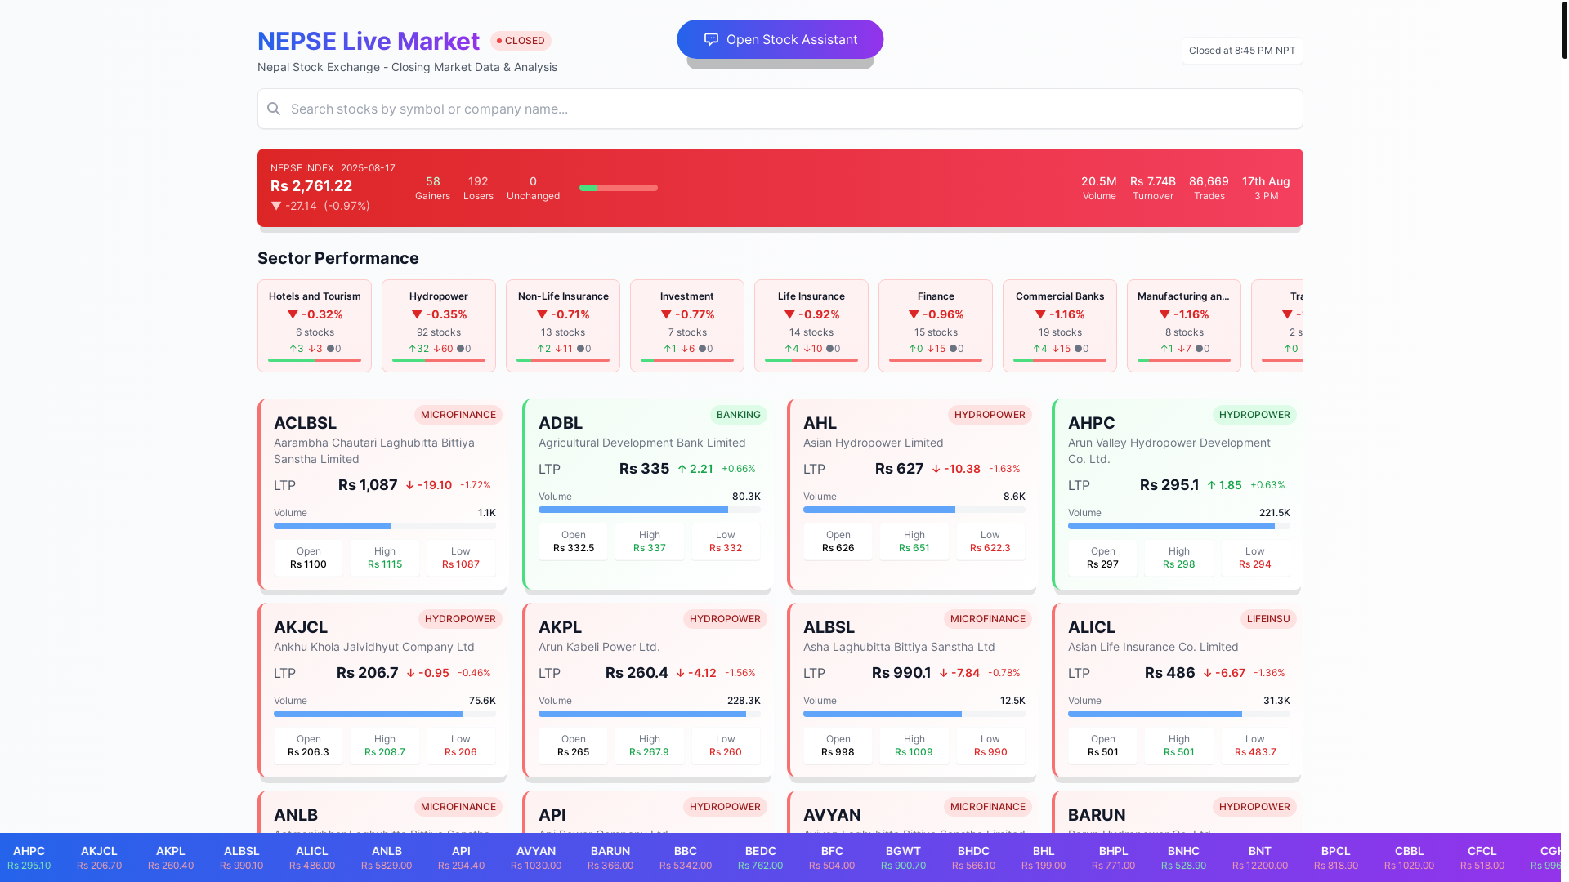1569x882 pixels.
Task: Click the down arrow icon on AKPL price change
Action: pos(681,673)
